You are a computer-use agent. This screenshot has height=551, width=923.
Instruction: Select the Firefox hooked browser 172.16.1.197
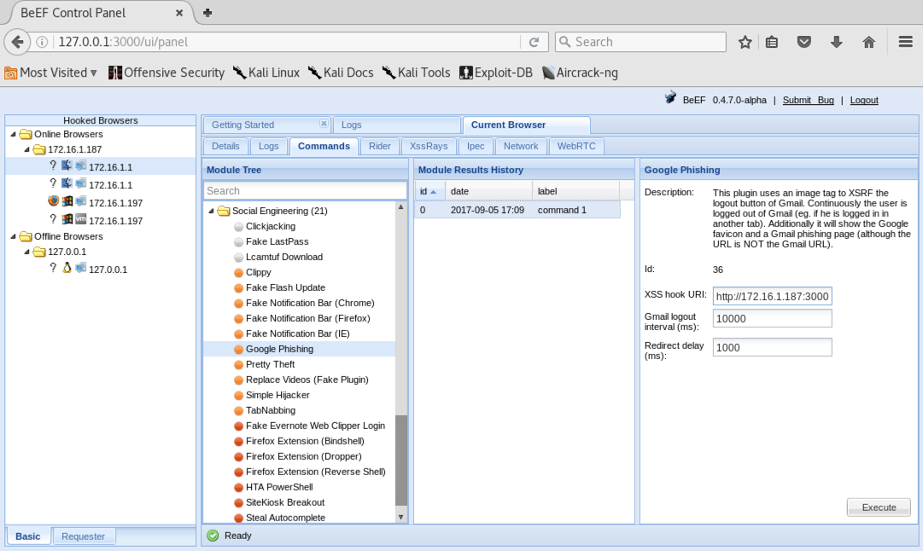100,203
